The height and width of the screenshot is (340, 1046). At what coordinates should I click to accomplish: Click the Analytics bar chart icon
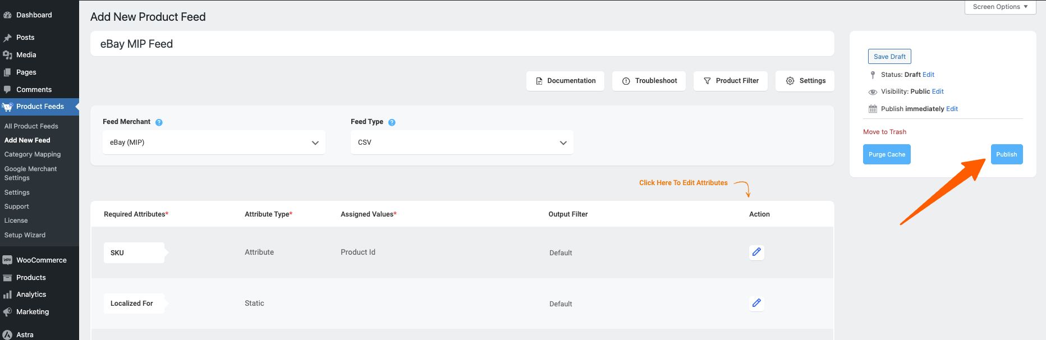point(7,295)
